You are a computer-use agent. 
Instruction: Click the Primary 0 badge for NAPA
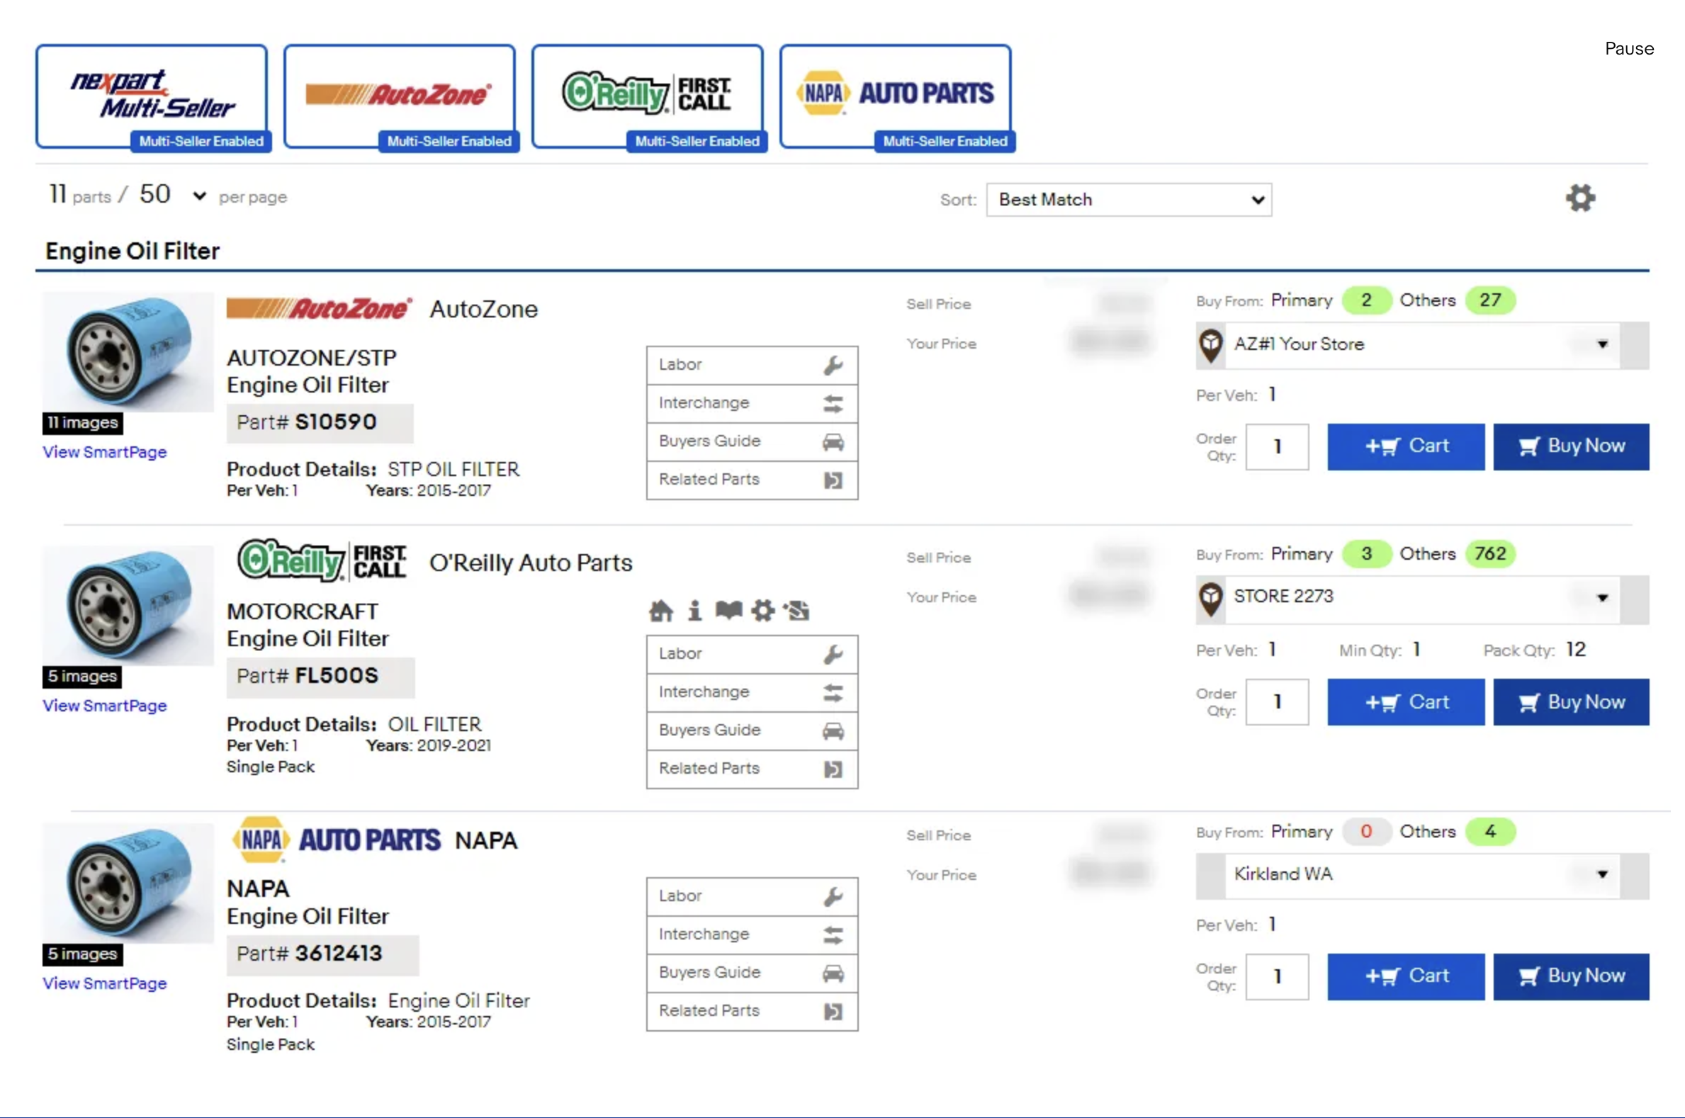click(x=1366, y=831)
